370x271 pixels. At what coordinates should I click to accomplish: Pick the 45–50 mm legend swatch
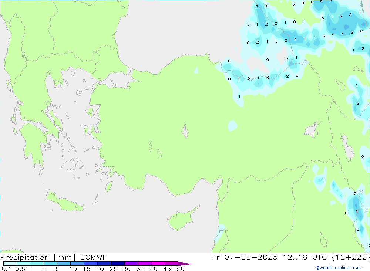point(172,264)
